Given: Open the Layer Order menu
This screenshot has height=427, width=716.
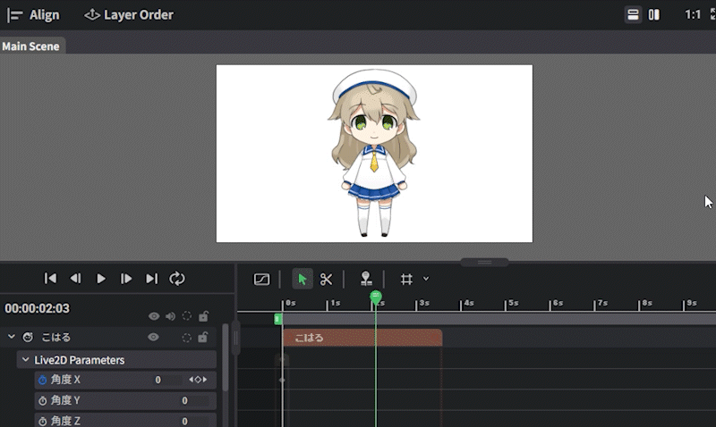Looking at the screenshot, I should click(x=128, y=15).
